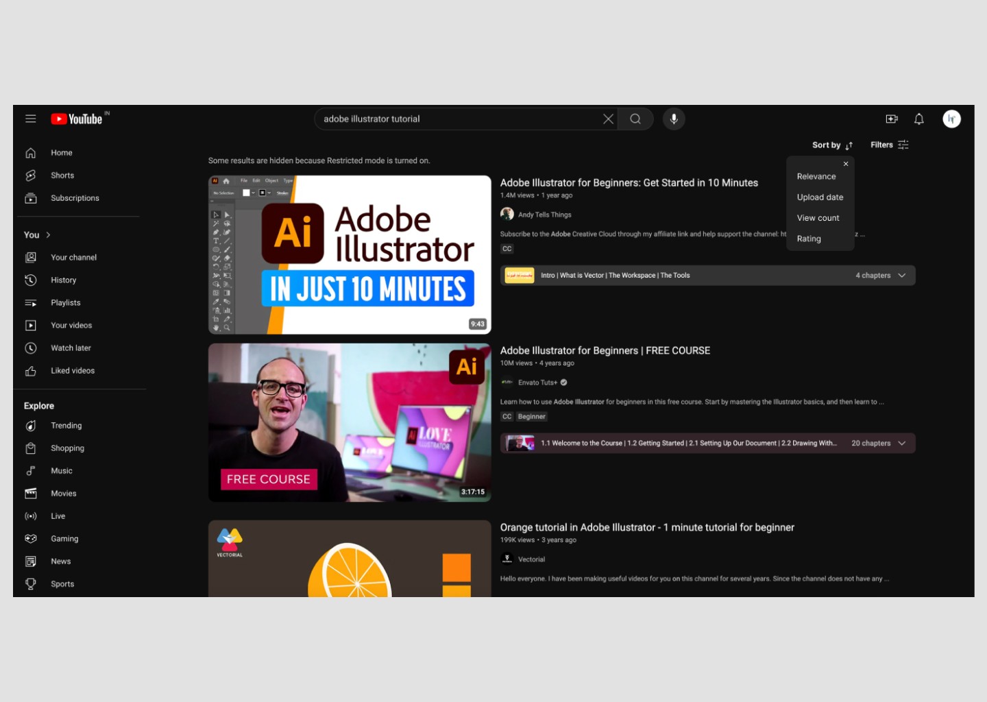Click the Shorts icon in the sidebar
Viewport: 987px width, 702px height.
[x=31, y=175]
